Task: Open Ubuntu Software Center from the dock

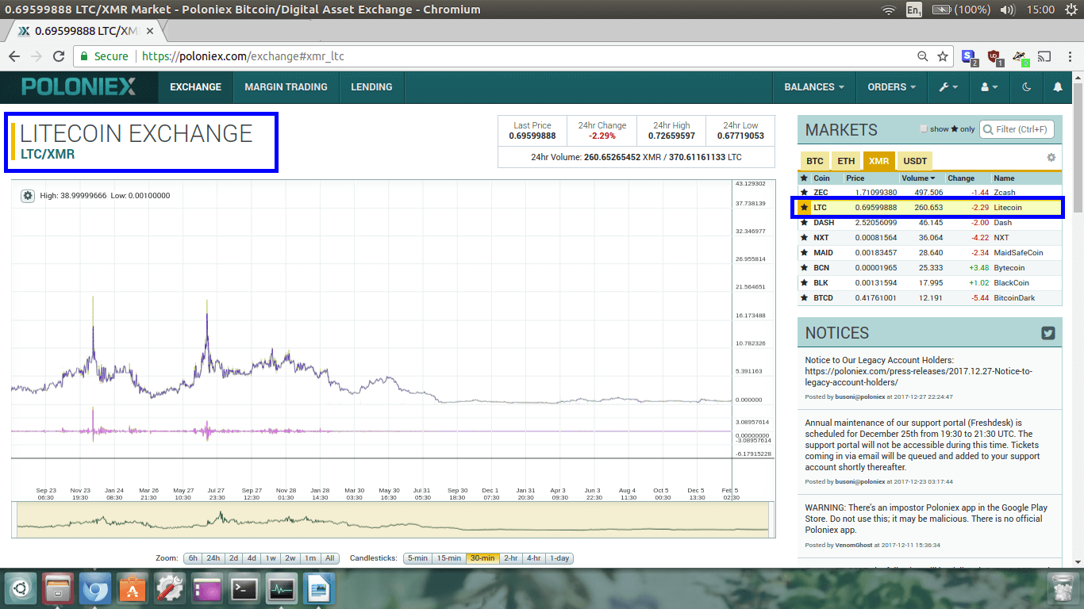Action: [x=133, y=589]
